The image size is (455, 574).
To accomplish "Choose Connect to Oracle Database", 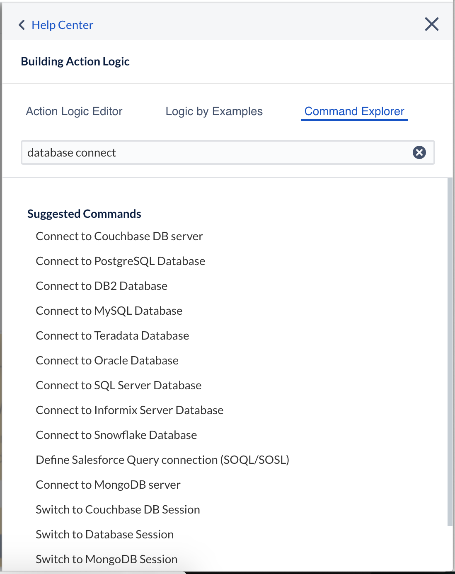I will click(107, 360).
